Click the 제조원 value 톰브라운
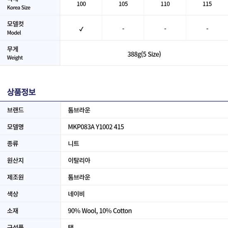Viewport: 228px width, 228px height. 79,177
